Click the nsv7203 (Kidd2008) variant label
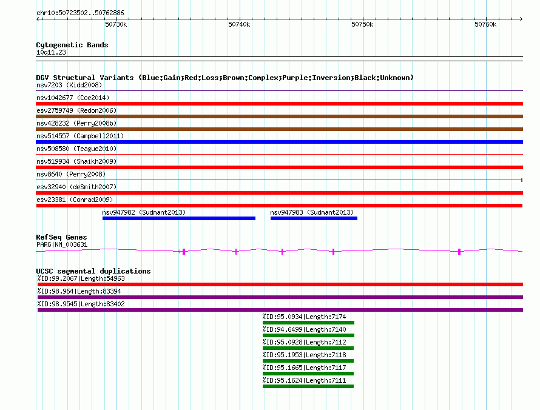Screen dimensions: 540x410 (x=69, y=85)
